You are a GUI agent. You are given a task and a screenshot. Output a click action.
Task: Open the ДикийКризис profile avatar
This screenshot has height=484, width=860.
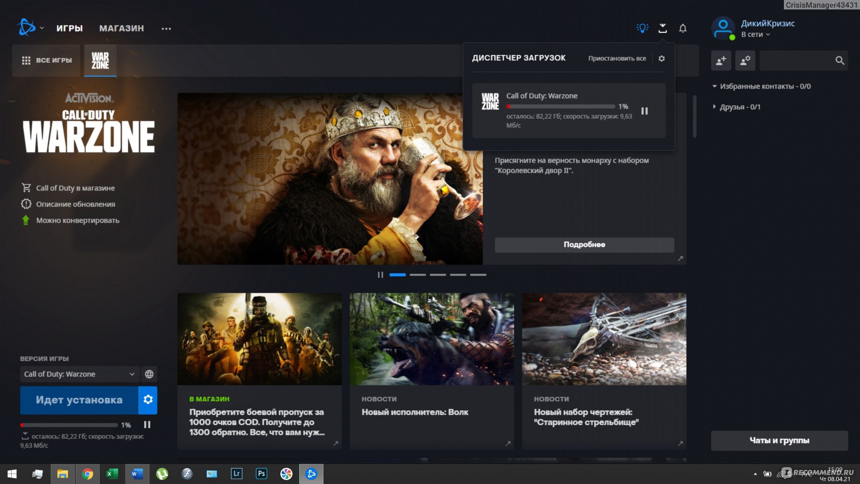click(x=723, y=28)
